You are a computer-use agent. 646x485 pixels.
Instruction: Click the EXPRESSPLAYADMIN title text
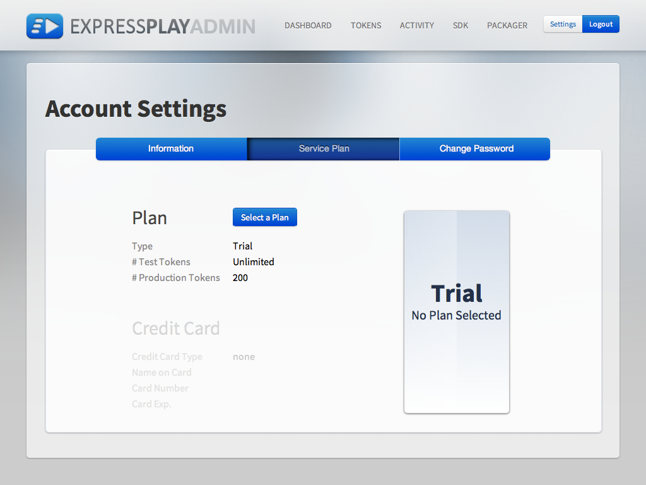point(163,26)
